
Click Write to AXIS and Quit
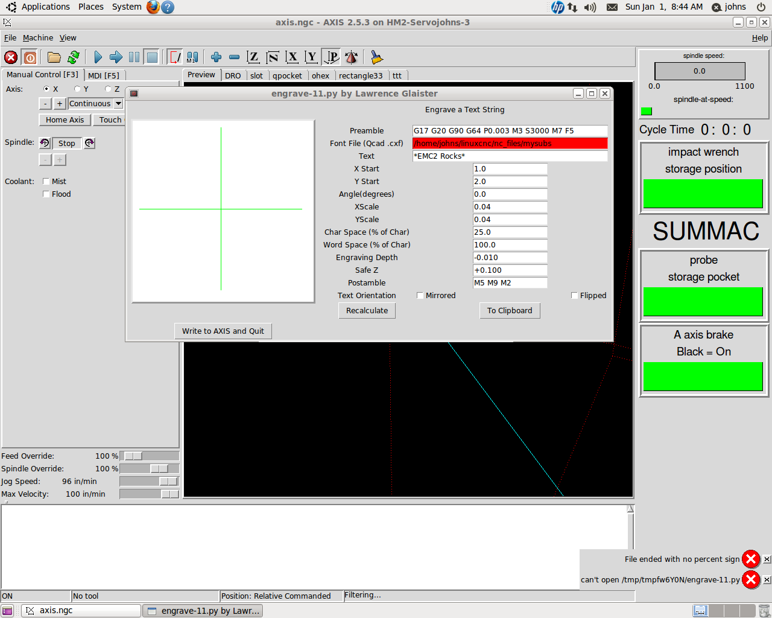223,331
